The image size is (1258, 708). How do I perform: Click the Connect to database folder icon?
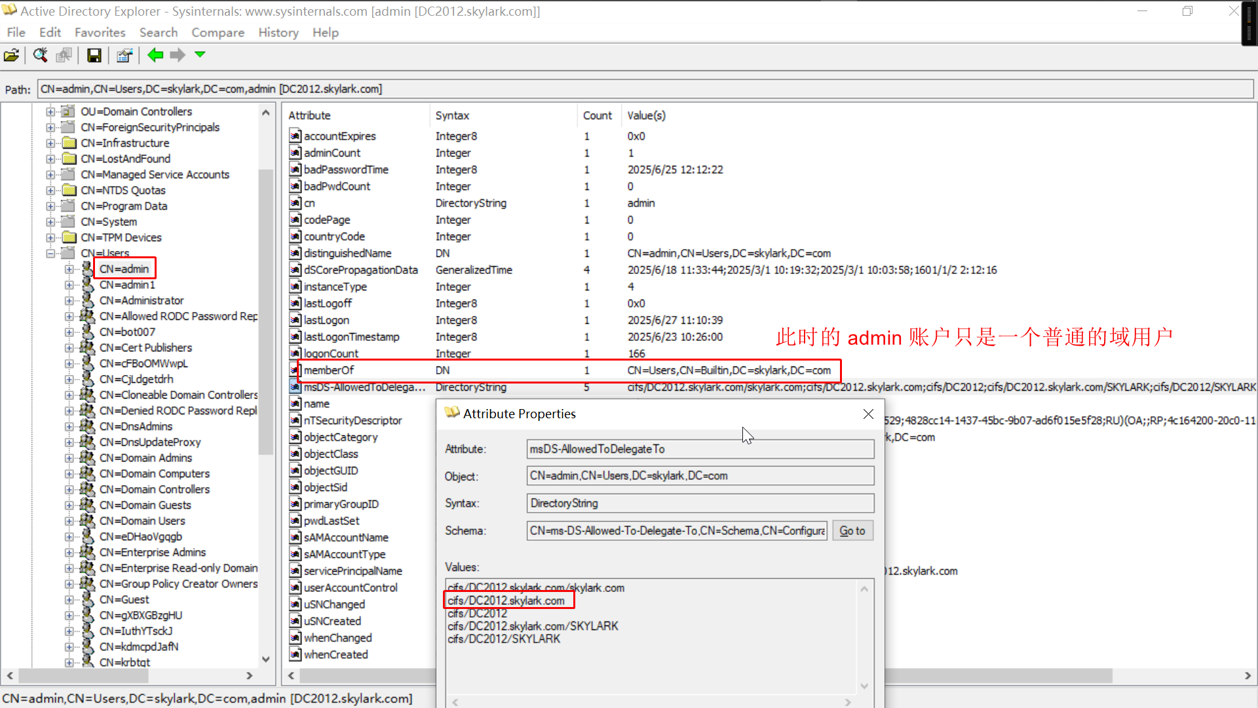click(x=11, y=56)
